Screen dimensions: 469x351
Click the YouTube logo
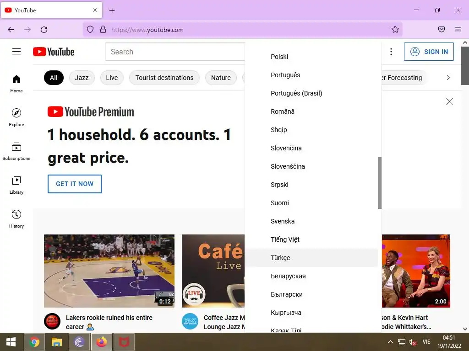(x=54, y=52)
